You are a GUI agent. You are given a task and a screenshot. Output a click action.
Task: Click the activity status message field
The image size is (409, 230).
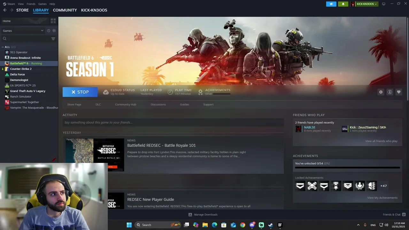[x=173, y=122]
